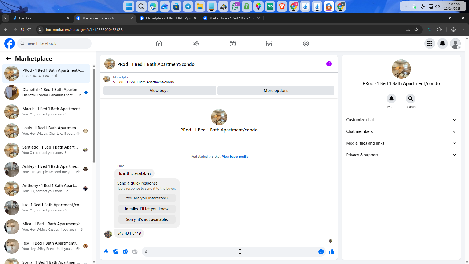Click the listing thumbnail in Marketplace header
Viewport: 469px width, 264px height.
pos(107,79)
